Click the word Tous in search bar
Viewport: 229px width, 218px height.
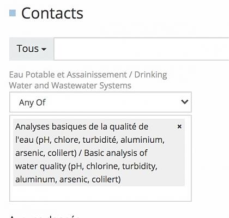tap(28, 49)
